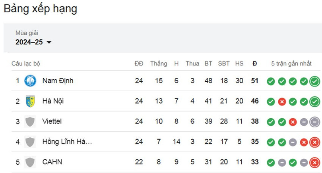322x173 pixels.
Task: Click Viettel's latest outlined draw icon
Action: point(314,122)
